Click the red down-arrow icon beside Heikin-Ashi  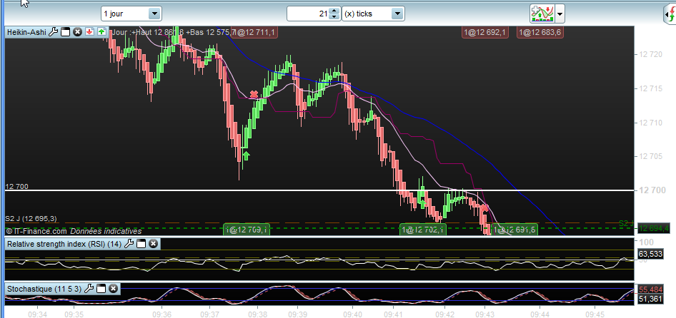[89, 32]
